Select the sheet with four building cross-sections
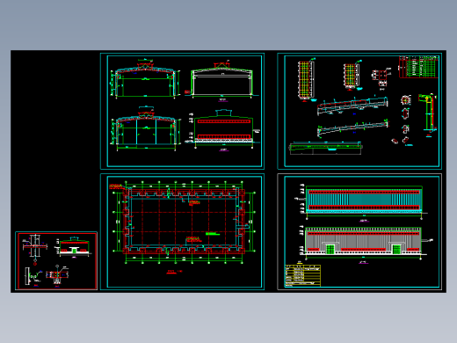Viewport: 457px width, 343px height. (182, 111)
